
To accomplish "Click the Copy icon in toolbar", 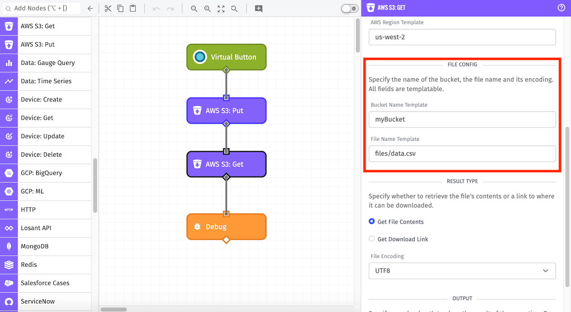I will point(120,9).
